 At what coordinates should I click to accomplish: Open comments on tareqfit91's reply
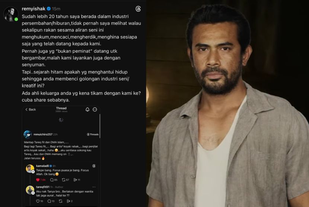pyautogui.click(x=49, y=201)
